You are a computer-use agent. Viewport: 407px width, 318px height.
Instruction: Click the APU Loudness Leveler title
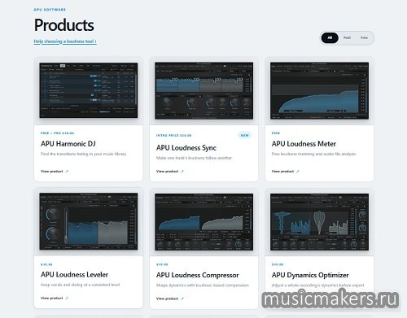[74, 275]
